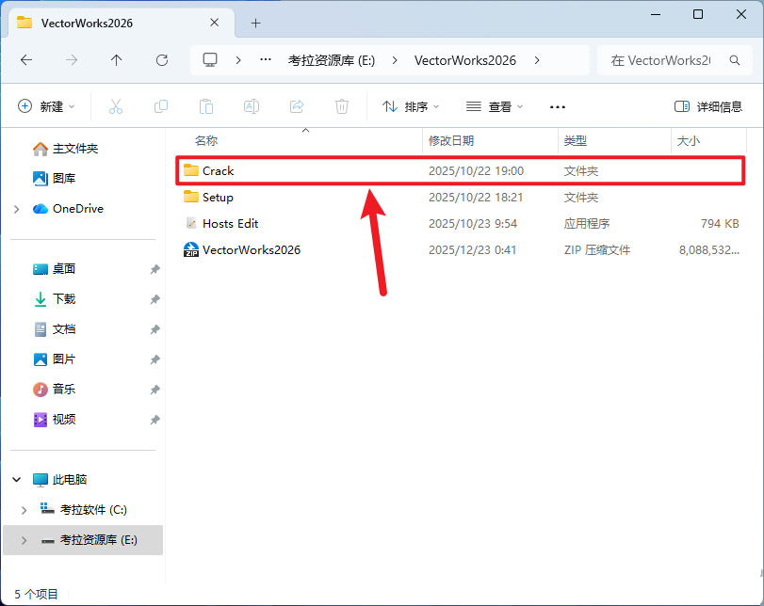The width and height of the screenshot is (764, 606).
Task: Click date 2025/10/23 9:54 cell
Action: click(x=473, y=223)
